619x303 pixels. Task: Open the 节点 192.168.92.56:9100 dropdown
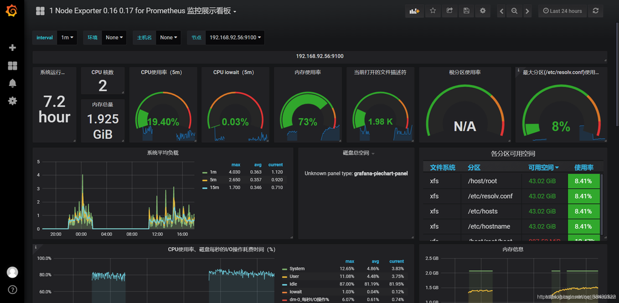(x=235, y=38)
